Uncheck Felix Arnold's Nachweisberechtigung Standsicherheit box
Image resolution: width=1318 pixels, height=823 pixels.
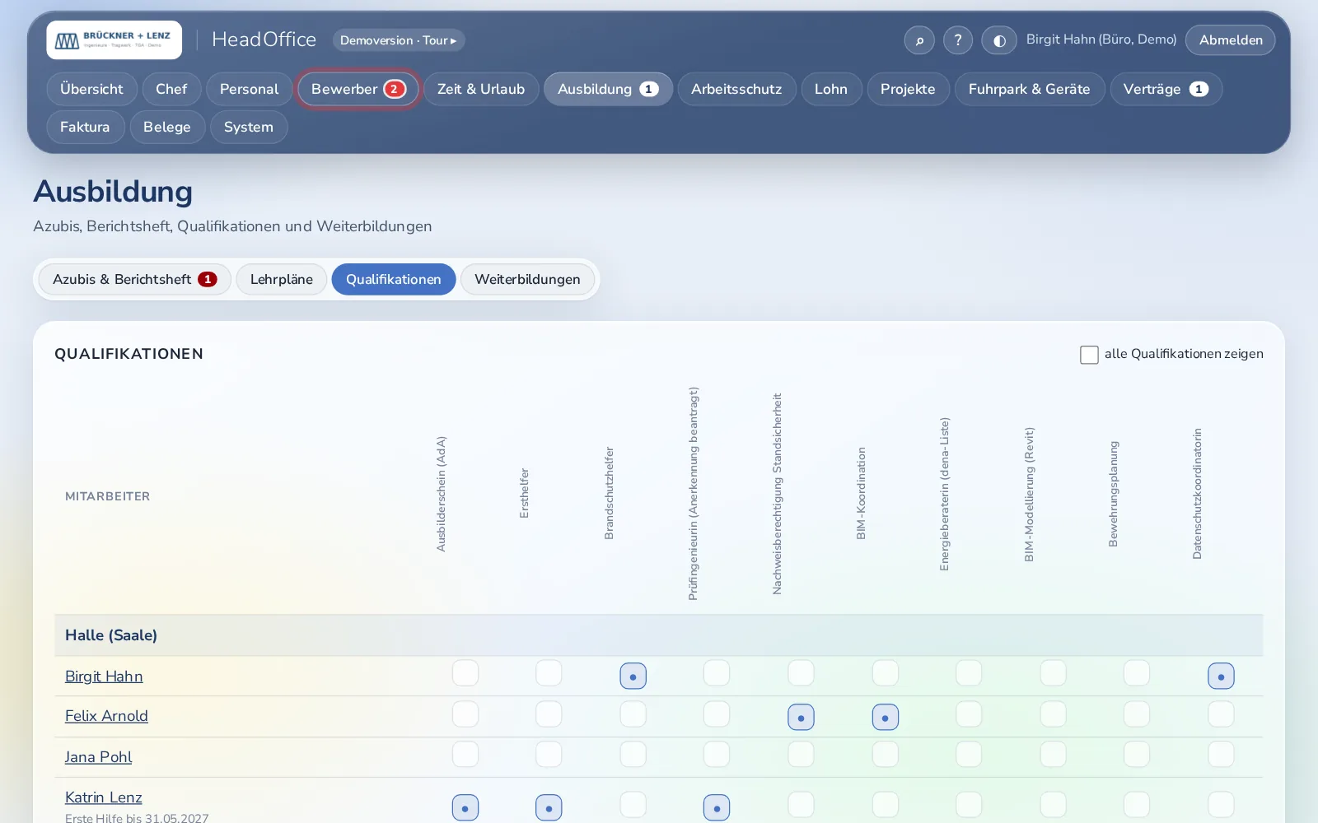tap(801, 718)
